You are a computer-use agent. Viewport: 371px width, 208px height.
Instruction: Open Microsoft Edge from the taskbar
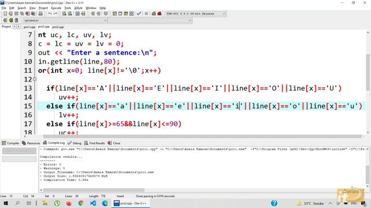tap(105, 203)
